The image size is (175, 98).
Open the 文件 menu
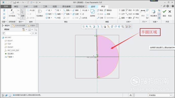click(x=6, y=7)
